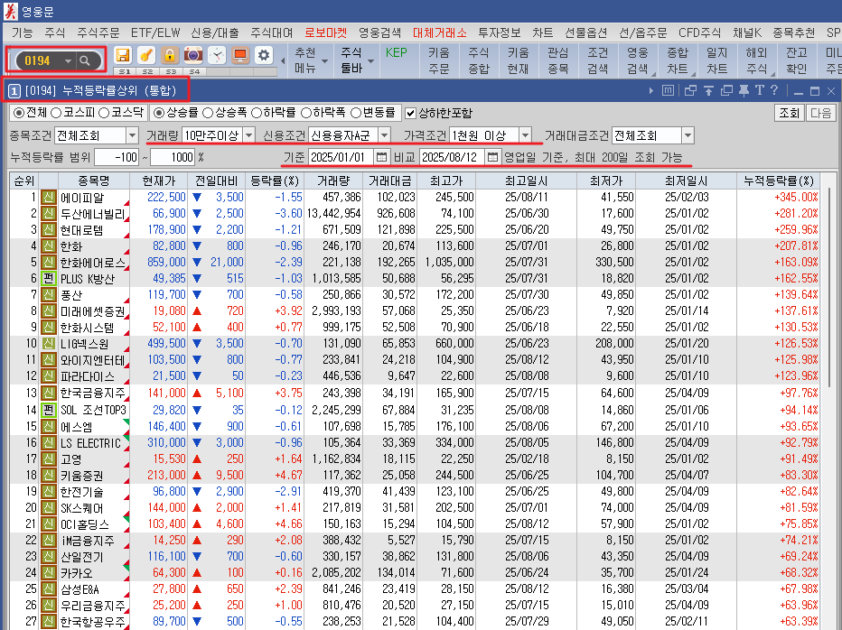Click the KEP toolbar button
The width and height of the screenshot is (842, 630).
pos(397,53)
